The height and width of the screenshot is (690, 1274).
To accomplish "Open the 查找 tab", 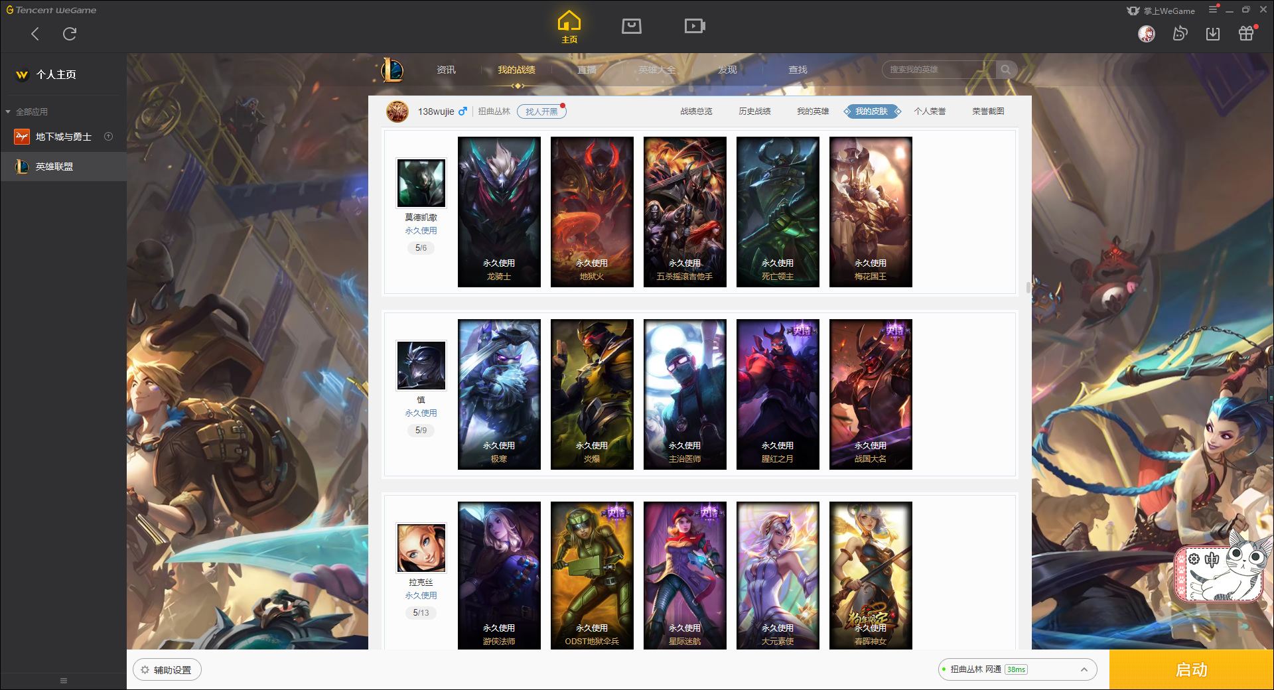I will click(798, 70).
